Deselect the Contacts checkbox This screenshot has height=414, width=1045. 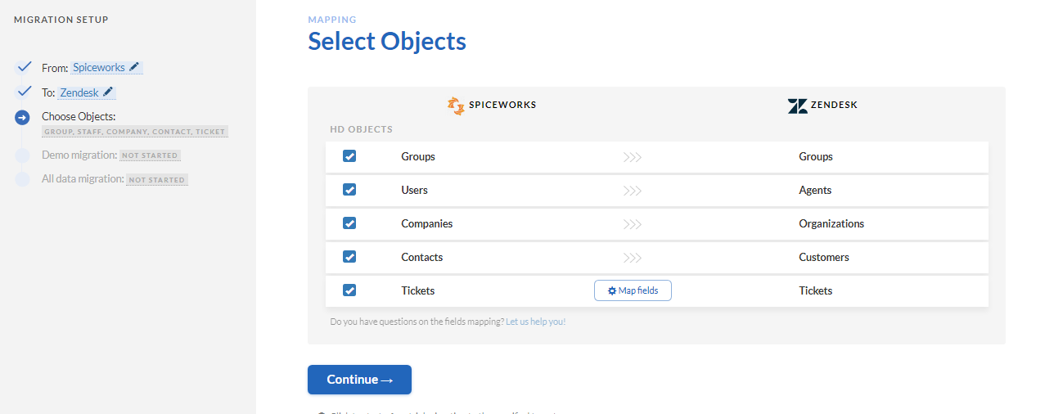pos(349,257)
